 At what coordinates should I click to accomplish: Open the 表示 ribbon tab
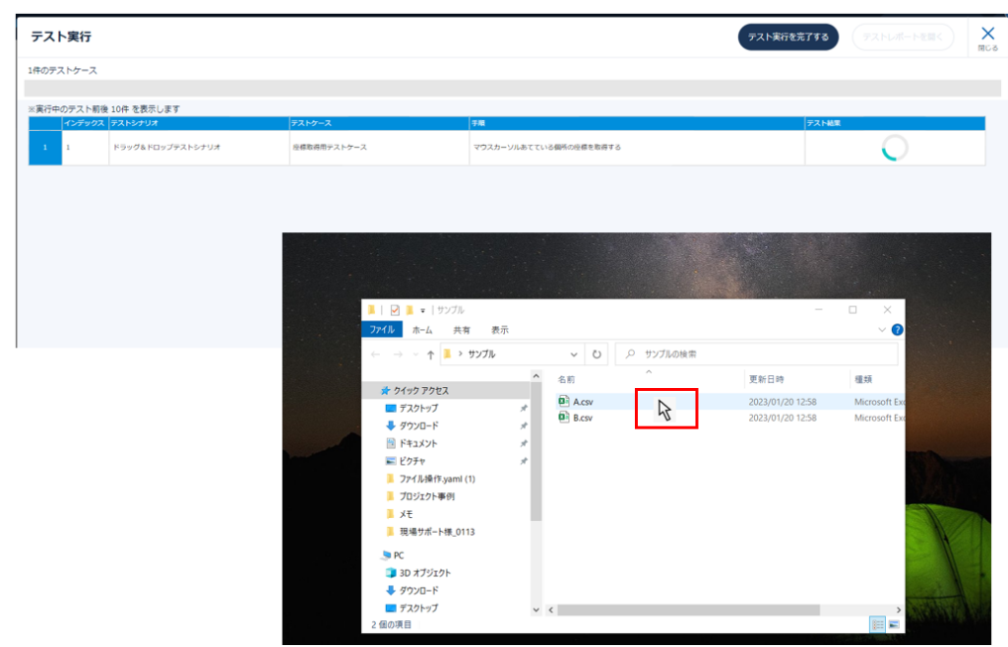pyautogui.click(x=500, y=330)
